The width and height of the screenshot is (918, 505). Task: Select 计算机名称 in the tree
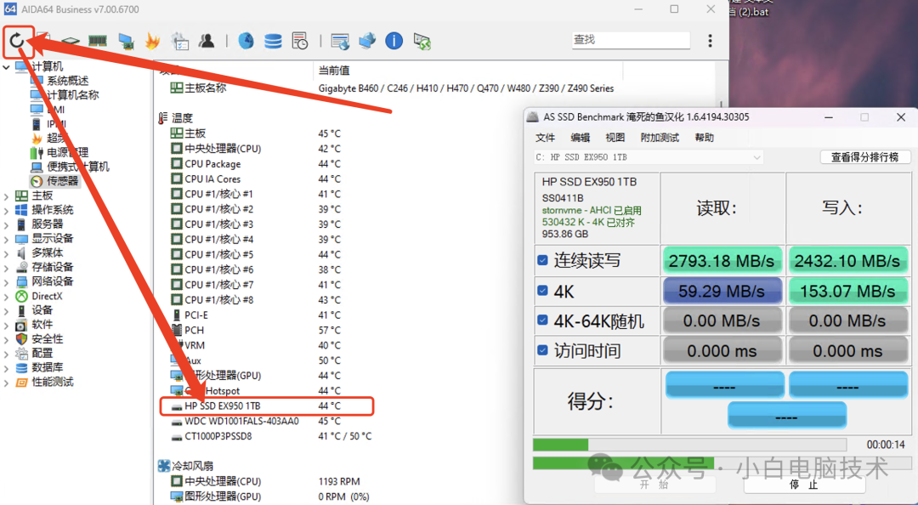pos(72,95)
